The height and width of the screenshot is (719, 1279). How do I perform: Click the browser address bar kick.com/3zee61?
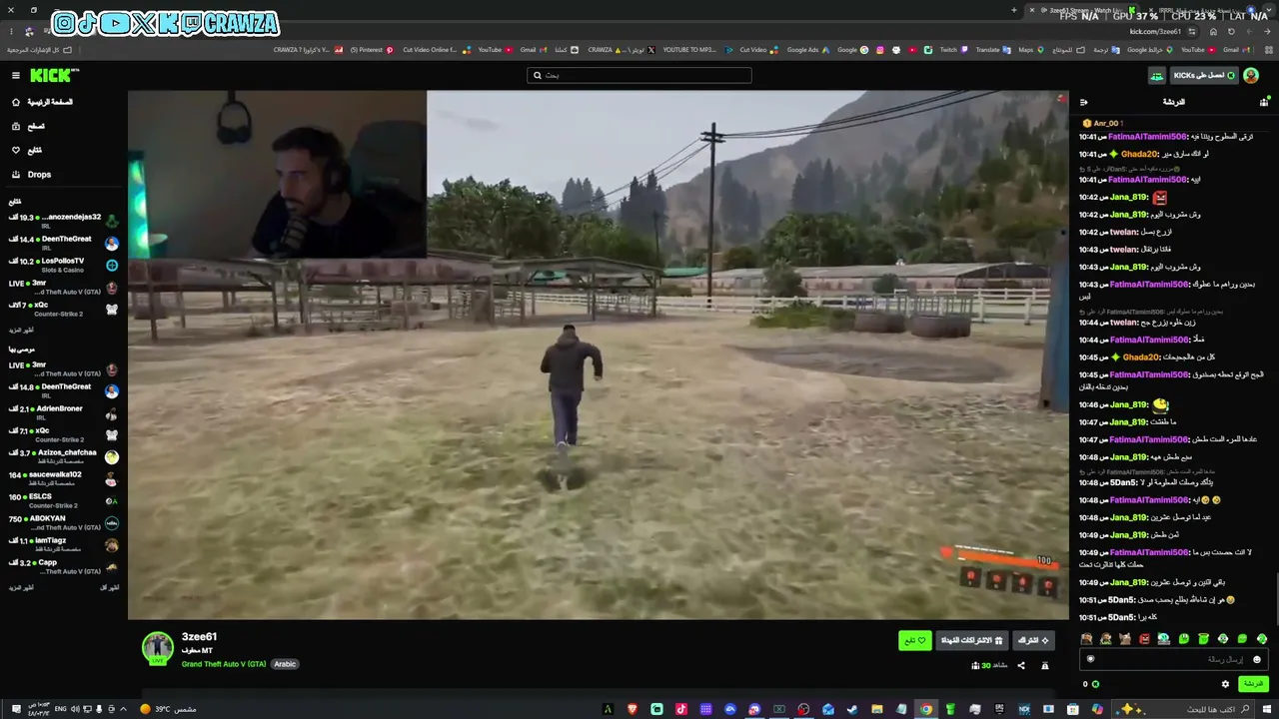point(1155,31)
